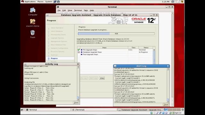Click the Activity Log scrollbar up arrow
This screenshot has width=205, height=115.
pos(78,67)
